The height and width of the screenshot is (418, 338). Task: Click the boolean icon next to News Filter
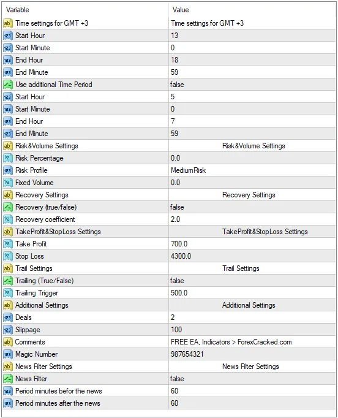(x=8, y=379)
